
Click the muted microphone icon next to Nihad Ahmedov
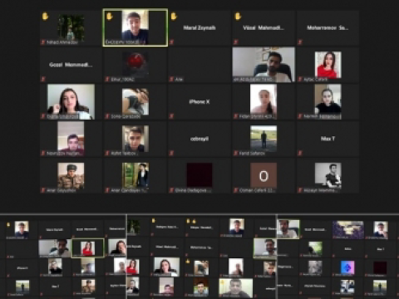click(x=43, y=42)
